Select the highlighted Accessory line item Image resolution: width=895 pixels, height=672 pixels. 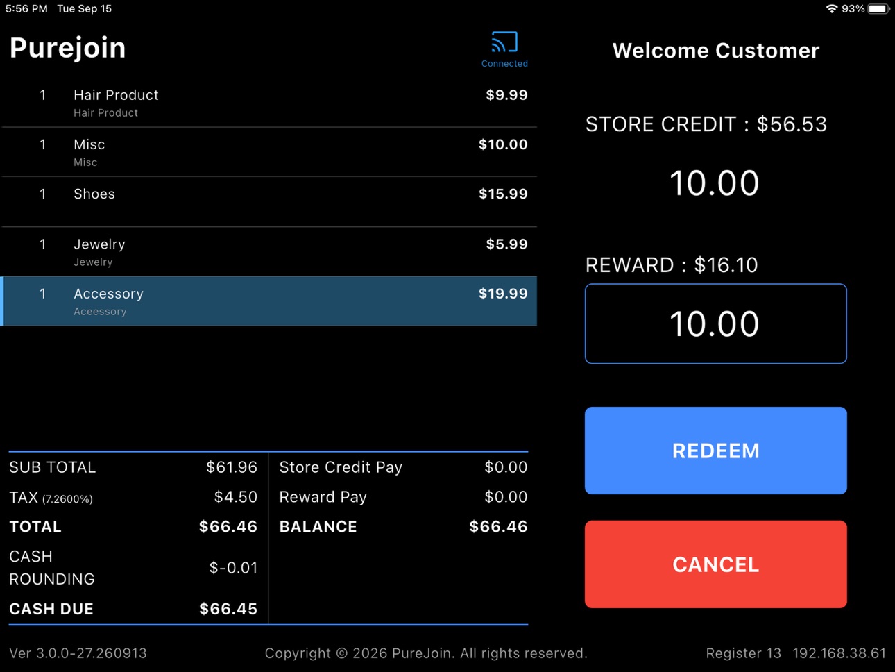pos(269,301)
